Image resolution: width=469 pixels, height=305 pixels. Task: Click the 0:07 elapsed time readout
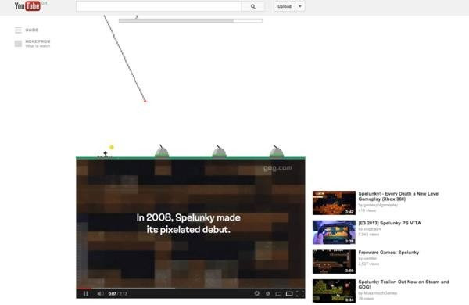tap(112, 294)
